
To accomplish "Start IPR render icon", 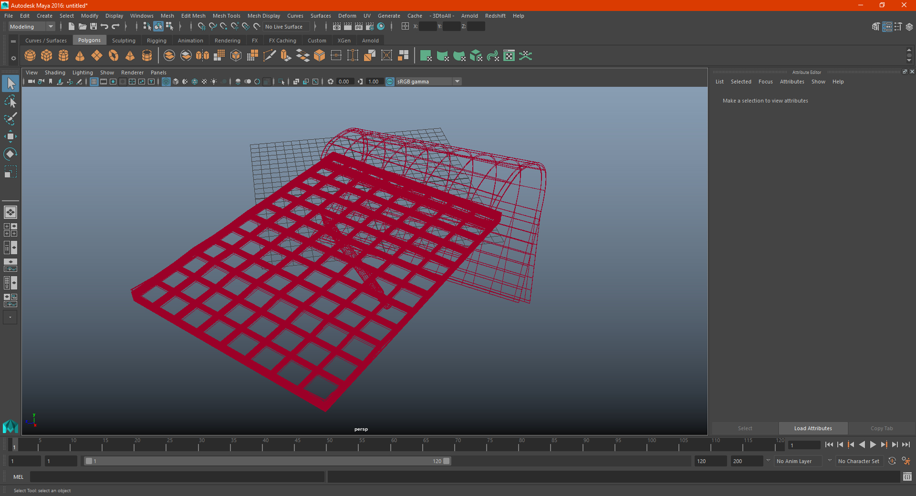I will pyautogui.click(x=359, y=27).
